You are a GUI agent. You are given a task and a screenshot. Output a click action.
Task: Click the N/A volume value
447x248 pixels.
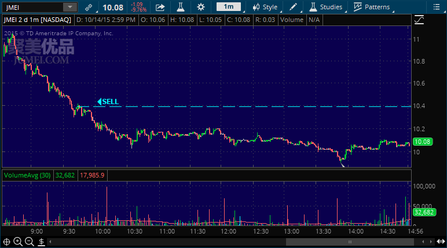pyautogui.click(x=314, y=20)
